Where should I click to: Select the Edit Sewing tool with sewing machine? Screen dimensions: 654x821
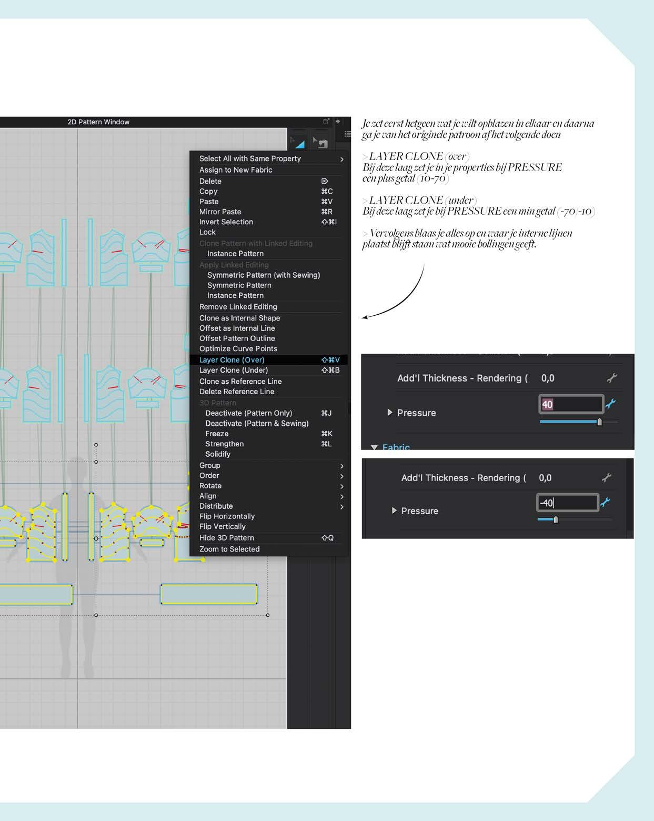pyautogui.click(x=320, y=142)
